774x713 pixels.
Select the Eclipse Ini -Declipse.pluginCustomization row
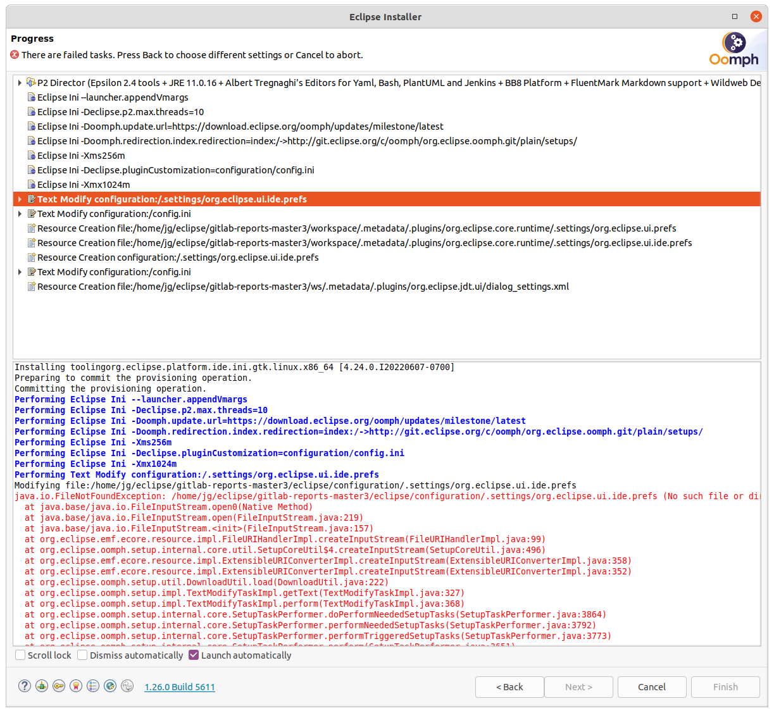pyautogui.click(x=387, y=170)
